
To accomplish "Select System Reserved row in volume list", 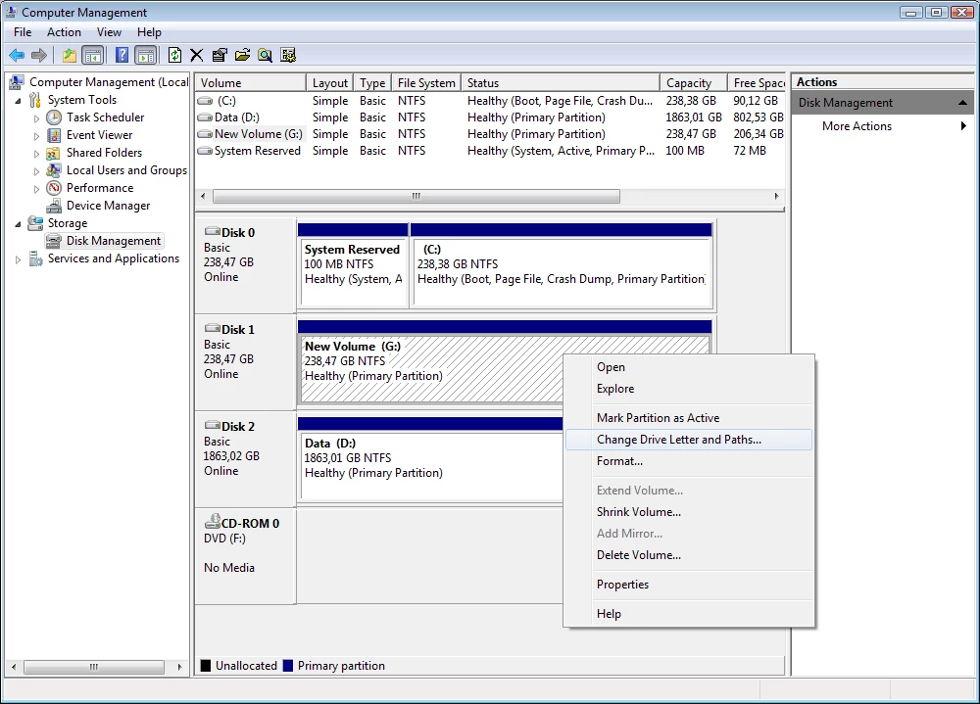I will 490,151.
